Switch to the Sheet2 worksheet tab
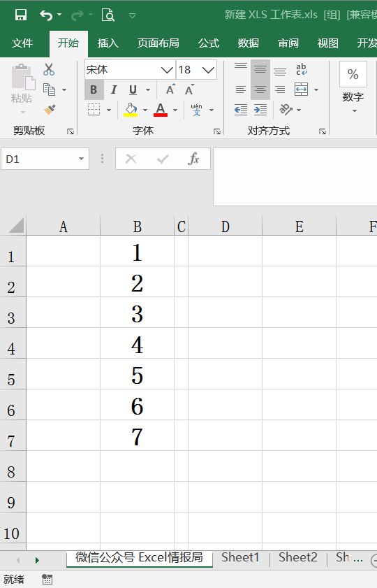 [x=298, y=557]
